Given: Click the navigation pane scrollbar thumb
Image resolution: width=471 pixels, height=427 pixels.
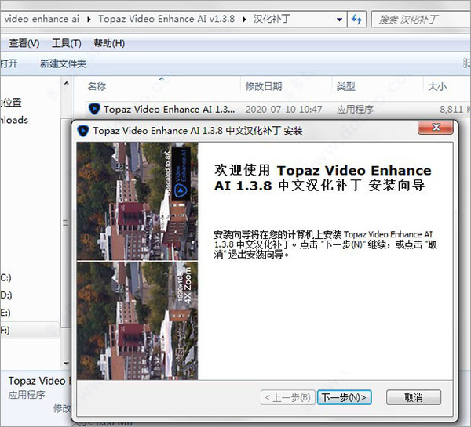Looking at the screenshot, I should [x=65, y=223].
